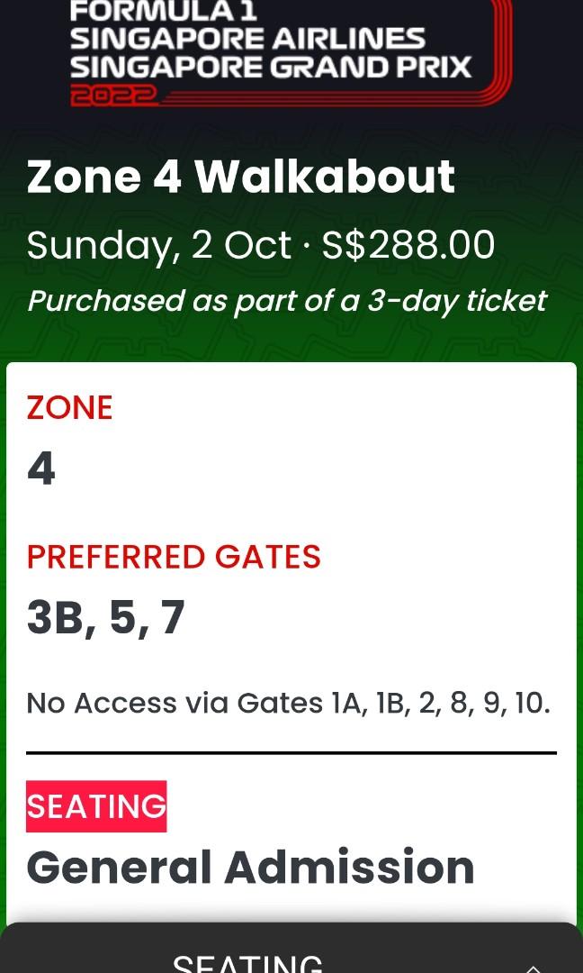Select the Zone 4 Walkabout title
The height and width of the screenshot is (973, 583).
point(241,177)
